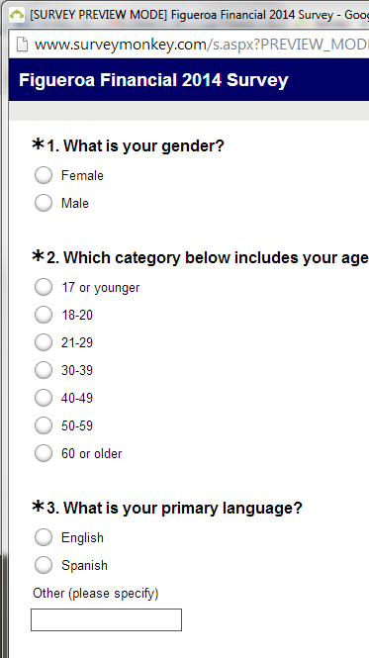This screenshot has width=369, height=658.
Task: Select the Female radio button
Action: coord(44,175)
